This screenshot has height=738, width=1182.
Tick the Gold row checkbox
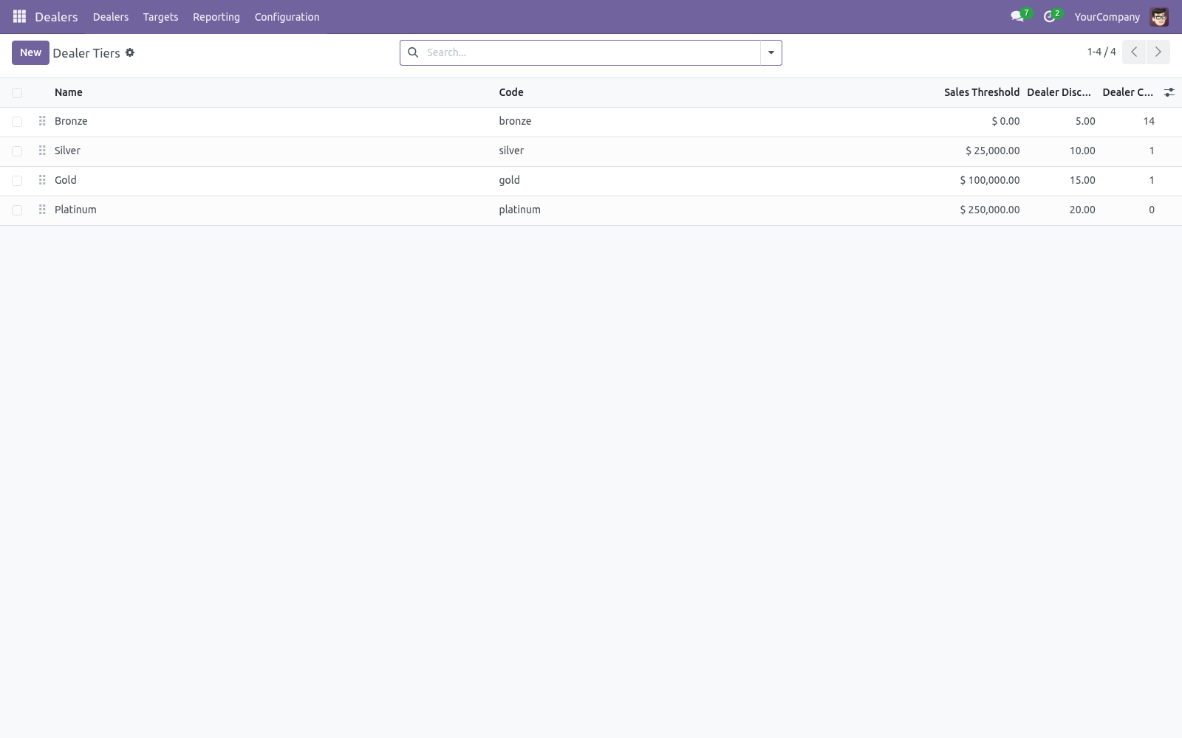[17, 181]
